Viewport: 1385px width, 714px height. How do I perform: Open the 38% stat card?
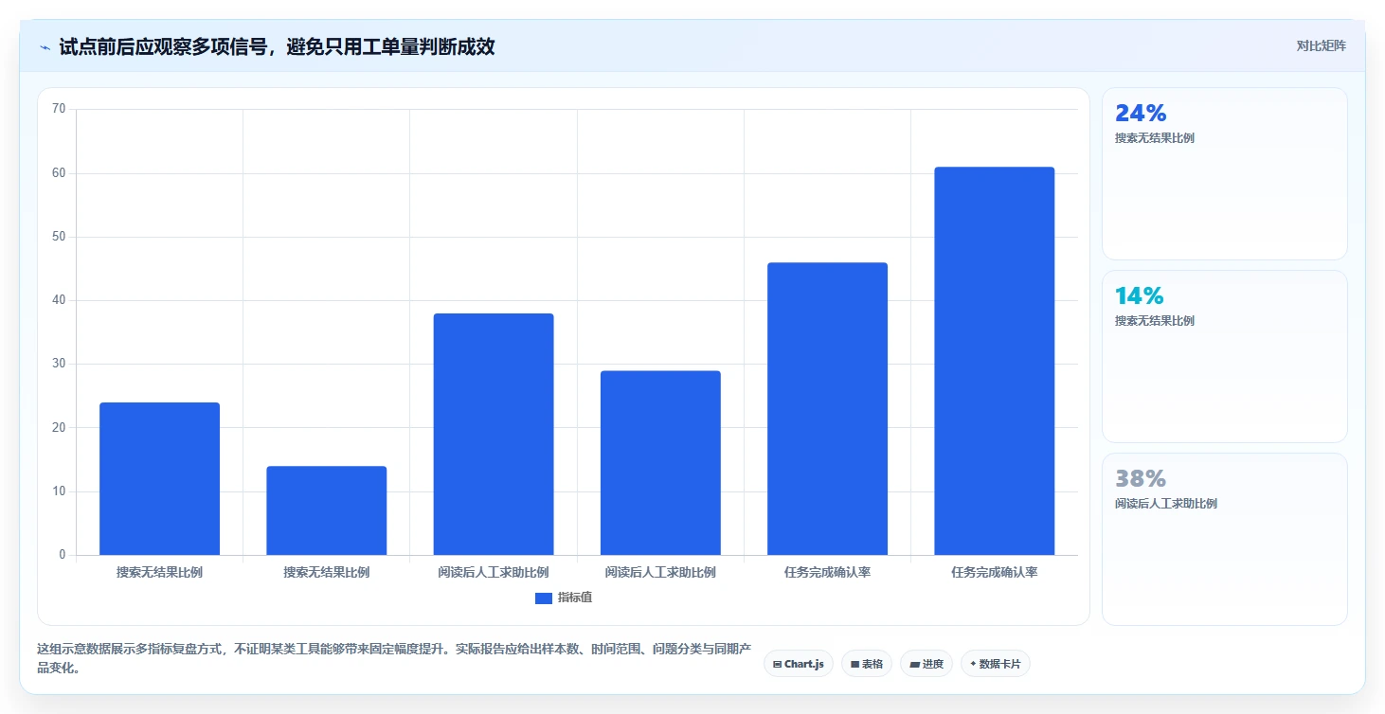1224,539
